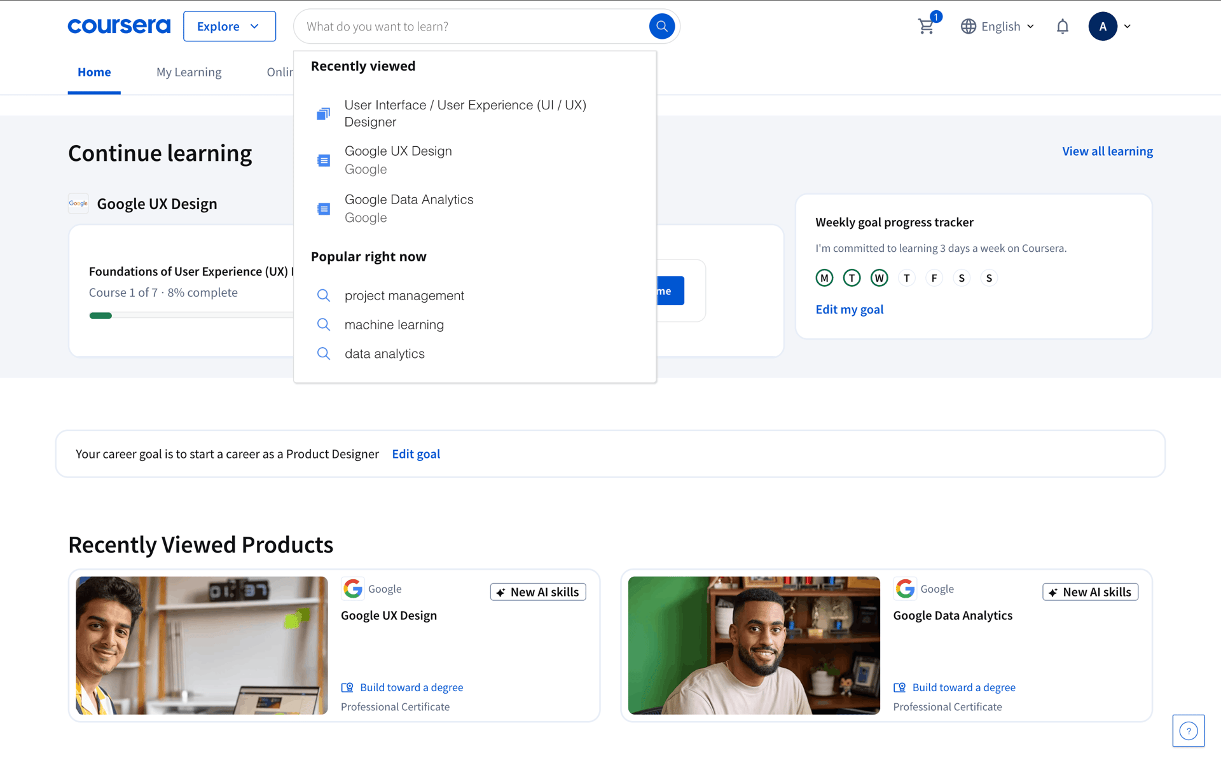Screen dimensions: 1221x763
Task: Click the small Google logo beside Continue learning course
Action: pyautogui.click(x=78, y=203)
